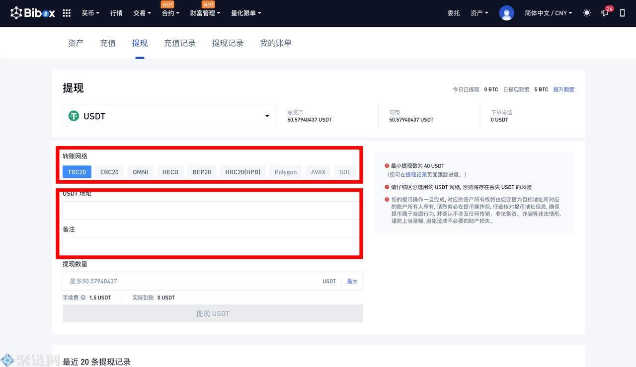Select the AVAX network
Screen dimensions: 636x367
[x=318, y=172]
